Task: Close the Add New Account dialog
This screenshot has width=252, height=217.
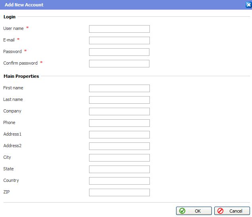Action: pyautogui.click(x=248, y=5)
